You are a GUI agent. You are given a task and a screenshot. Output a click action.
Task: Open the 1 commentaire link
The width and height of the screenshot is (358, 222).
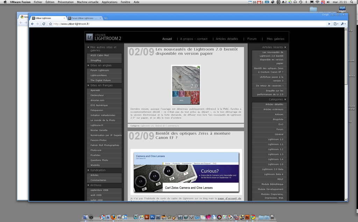(172, 126)
